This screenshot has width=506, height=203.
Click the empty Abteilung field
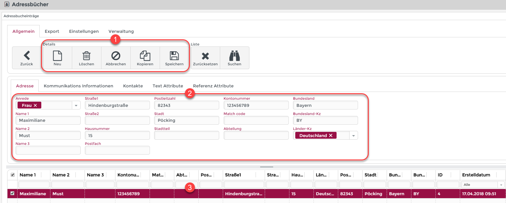pyautogui.click(x=256, y=135)
